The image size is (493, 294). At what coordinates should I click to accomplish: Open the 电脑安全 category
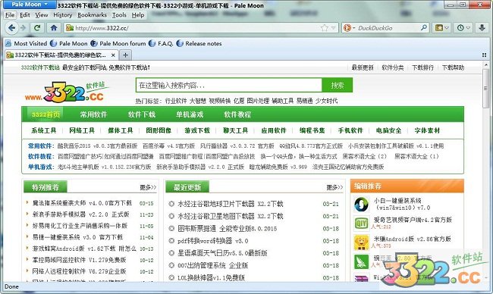388,130
